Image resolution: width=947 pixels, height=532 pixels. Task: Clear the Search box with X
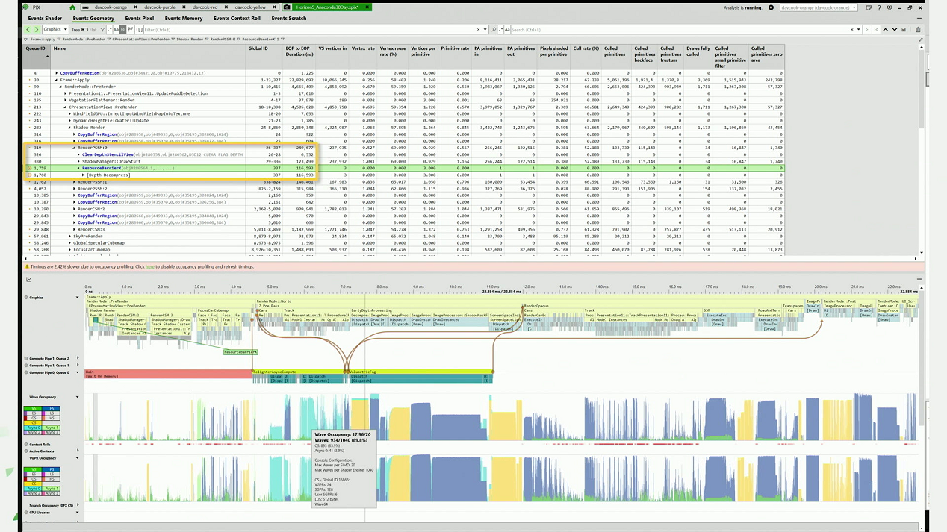(x=851, y=30)
